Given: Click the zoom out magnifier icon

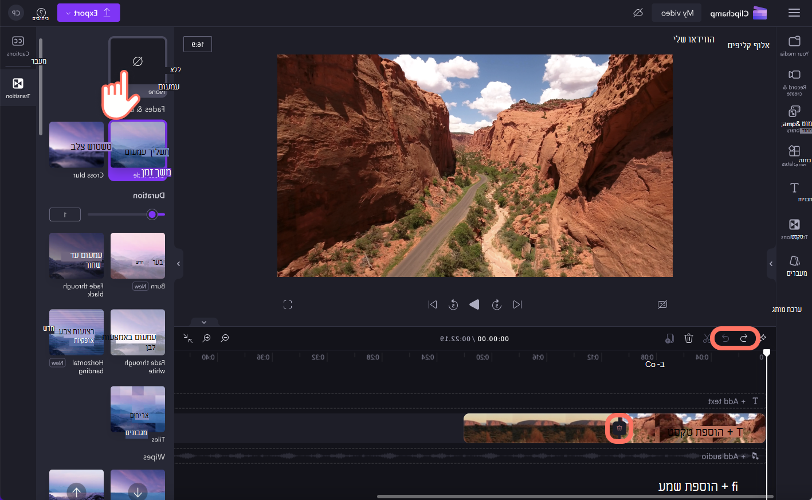Looking at the screenshot, I should (x=225, y=338).
